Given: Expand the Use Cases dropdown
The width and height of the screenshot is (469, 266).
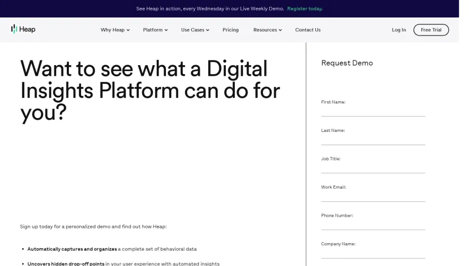Looking at the screenshot, I should (195, 30).
